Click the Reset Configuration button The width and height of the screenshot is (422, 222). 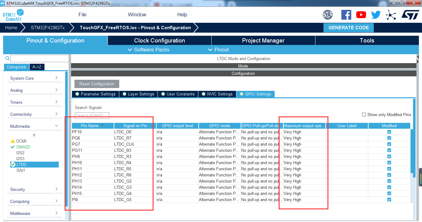click(x=97, y=84)
